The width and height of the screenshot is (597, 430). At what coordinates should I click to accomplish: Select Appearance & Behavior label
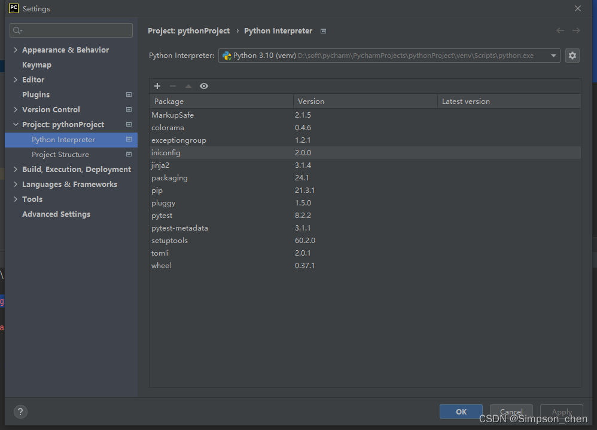(65, 50)
